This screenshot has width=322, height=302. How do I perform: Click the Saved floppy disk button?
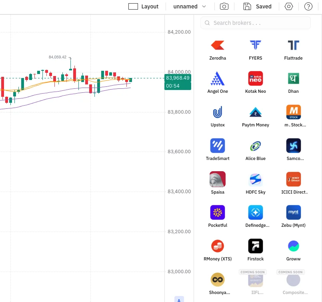tap(257, 6)
